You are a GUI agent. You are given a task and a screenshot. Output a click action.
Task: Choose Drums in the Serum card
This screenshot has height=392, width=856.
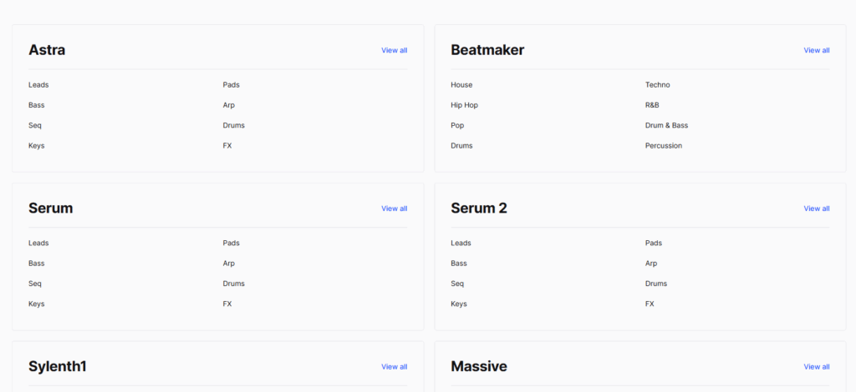[234, 284]
